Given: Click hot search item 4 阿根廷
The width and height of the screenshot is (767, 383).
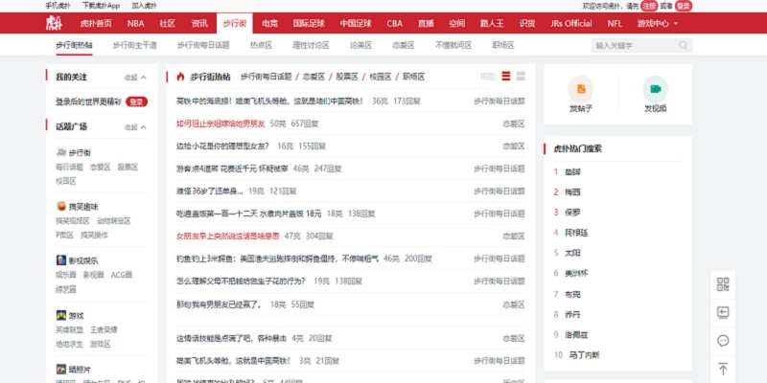Looking at the screenshot, I should point(576,233).
